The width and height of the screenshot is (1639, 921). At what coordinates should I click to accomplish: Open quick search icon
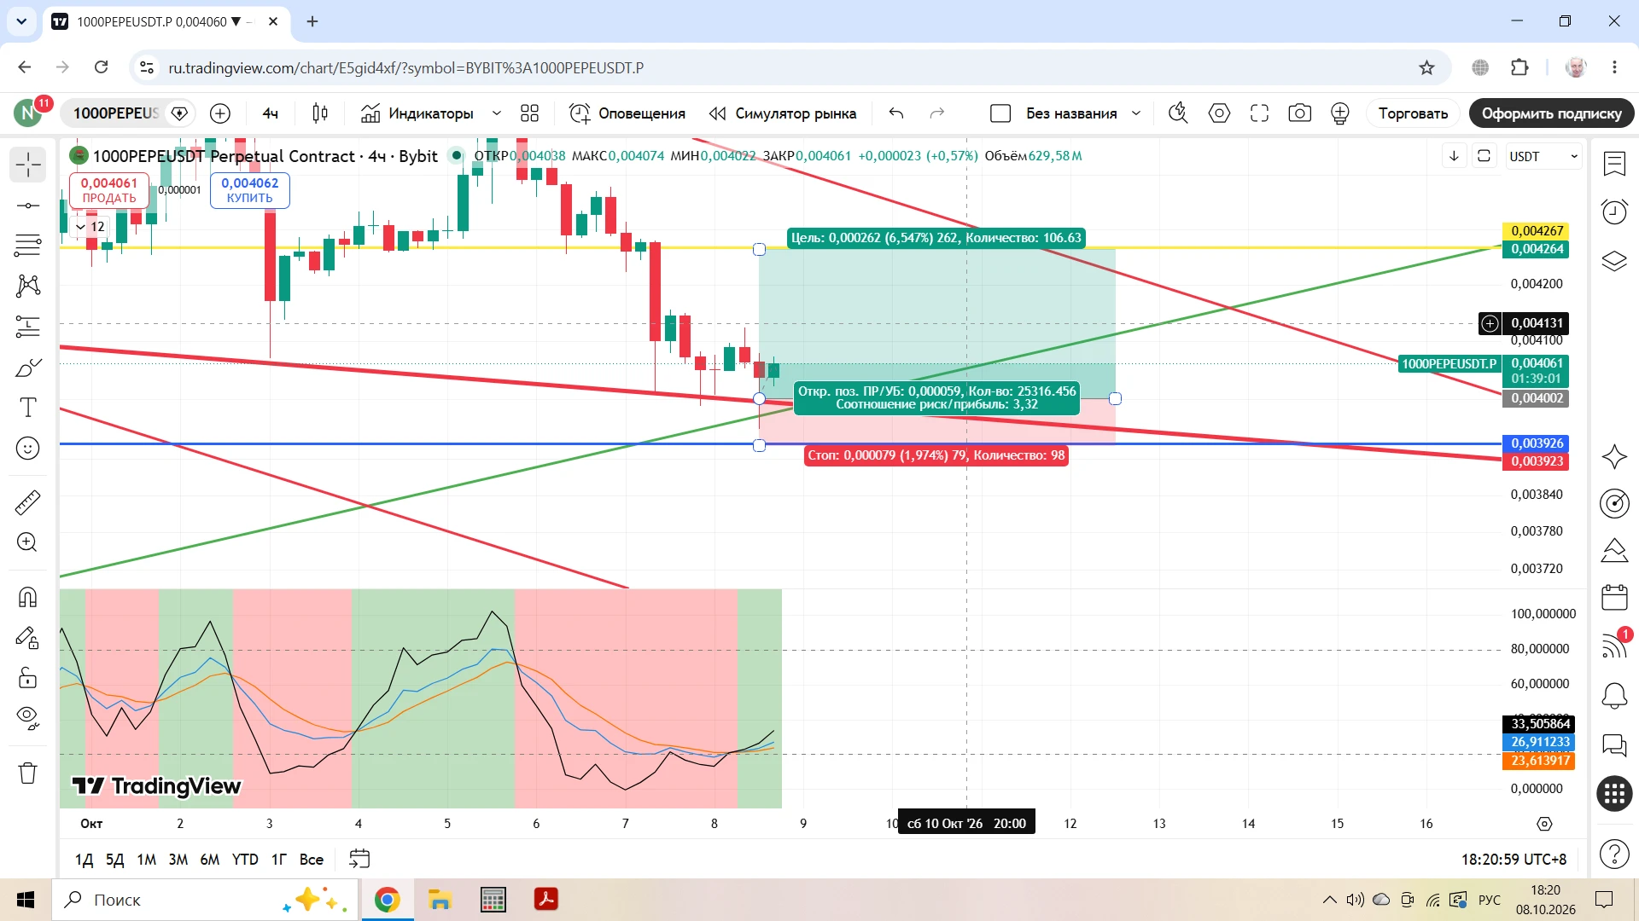coord(1178,113)
